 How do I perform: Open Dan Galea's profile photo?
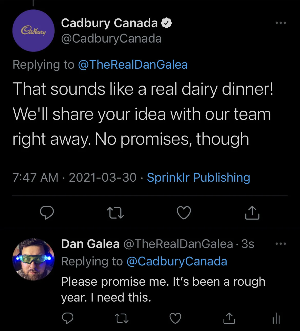click(33, 259)
